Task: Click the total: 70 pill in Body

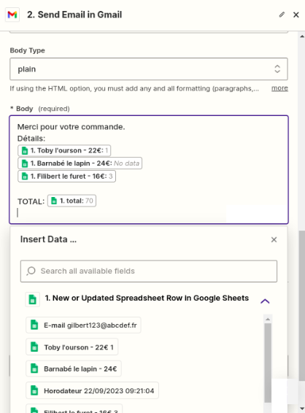Action: tap(72, 201)
